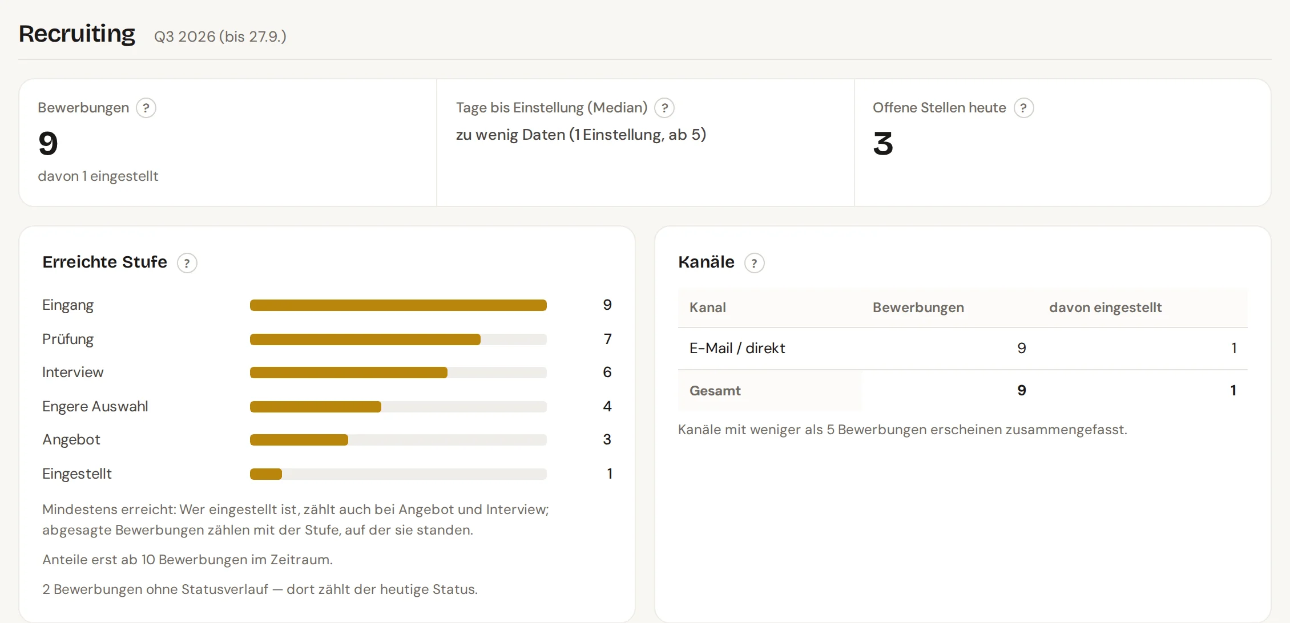Screen dimensions: 1290x623
Task: Click the count 4 in Engere Auswahl row
Action: (607, 407)
